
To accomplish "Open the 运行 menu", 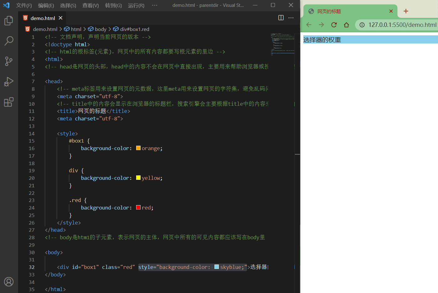I will tap(136, 5).
